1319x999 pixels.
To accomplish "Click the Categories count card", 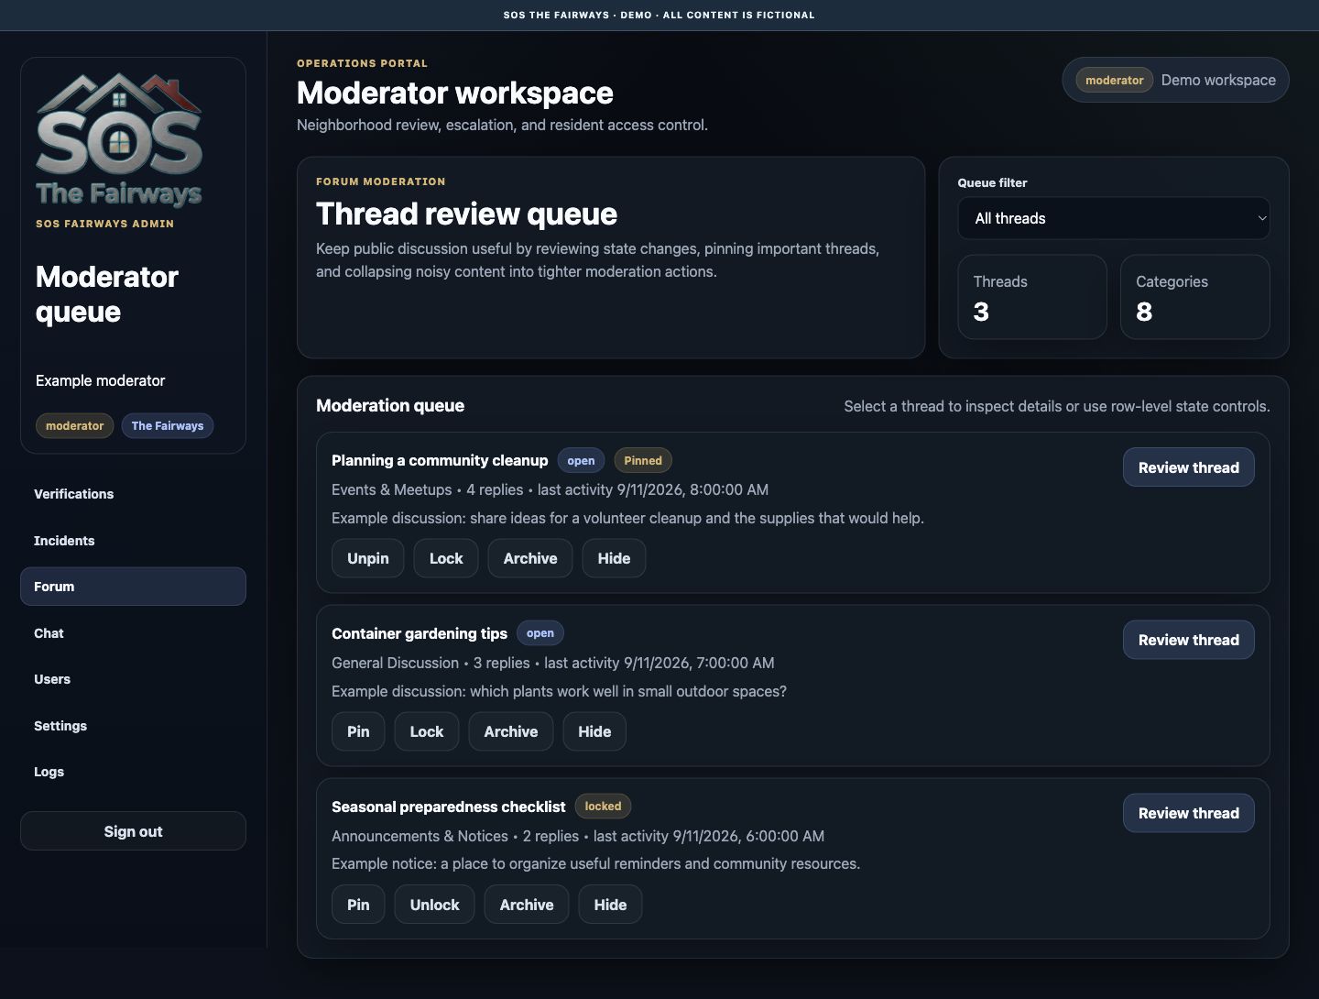I will click(1195, 297).
